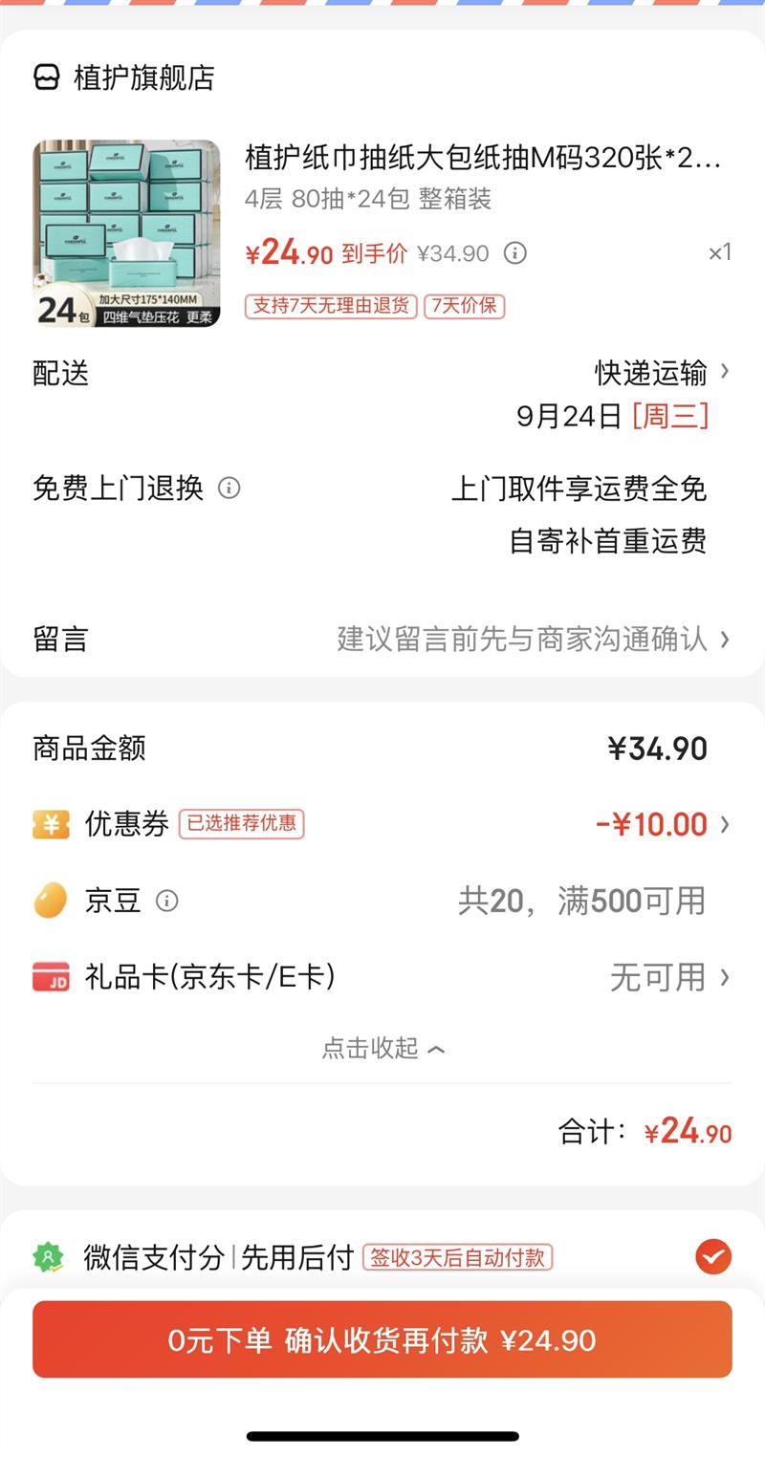Collapse details with 点击收起
The height and width of the screenshot is (1457, 765).
point(382,1049)
